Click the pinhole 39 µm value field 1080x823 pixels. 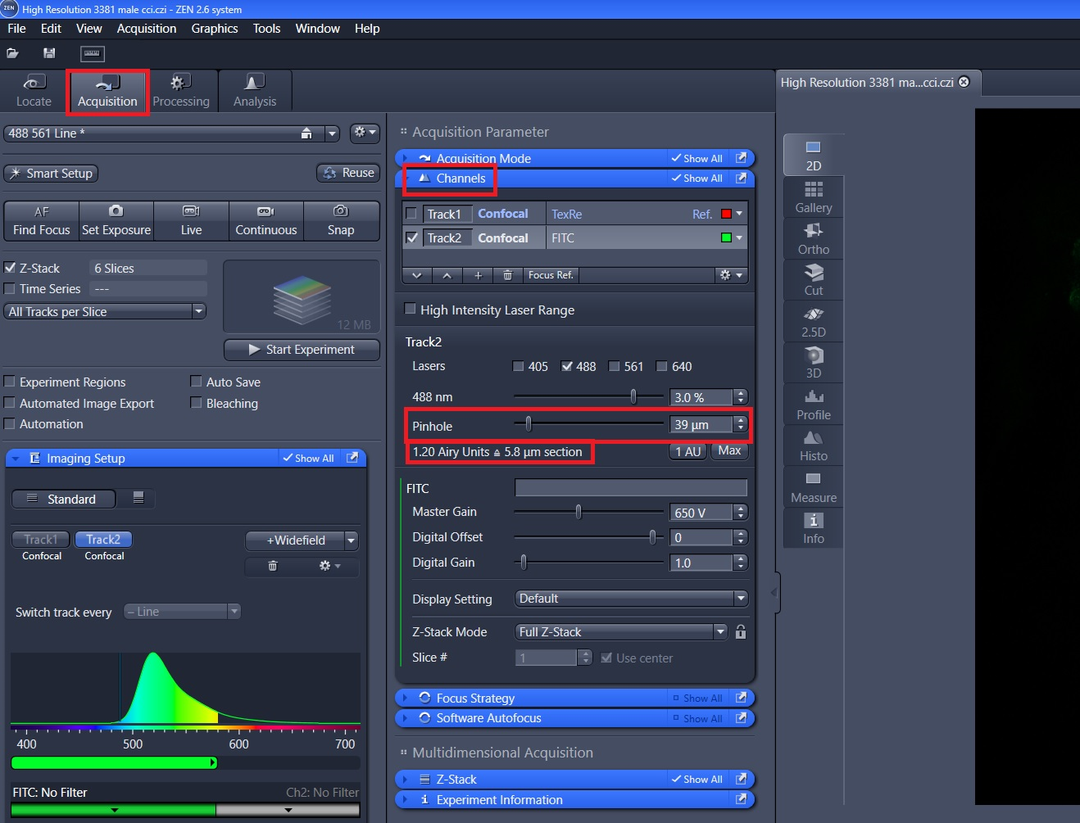(700, 424)
